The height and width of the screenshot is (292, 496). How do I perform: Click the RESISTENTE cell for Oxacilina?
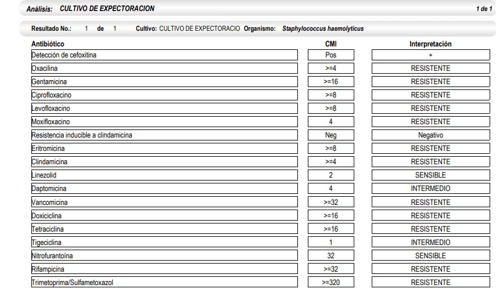pyautogui.click(x=431, y=69)
